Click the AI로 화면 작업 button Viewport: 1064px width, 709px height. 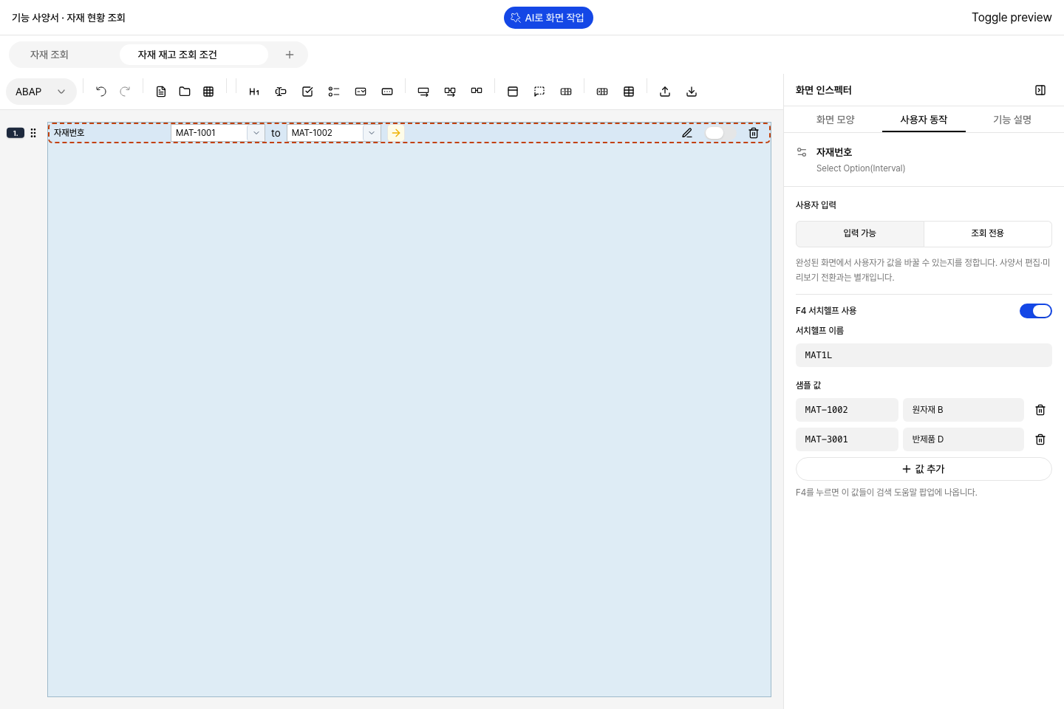click(548, 18)
